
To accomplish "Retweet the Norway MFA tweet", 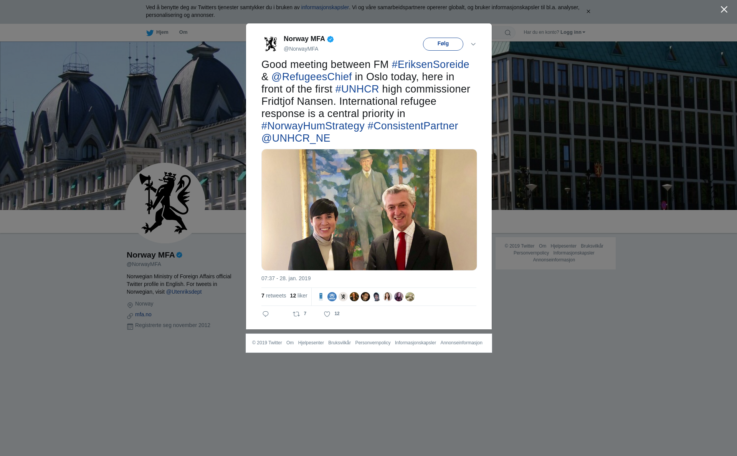I will [296, 314].
